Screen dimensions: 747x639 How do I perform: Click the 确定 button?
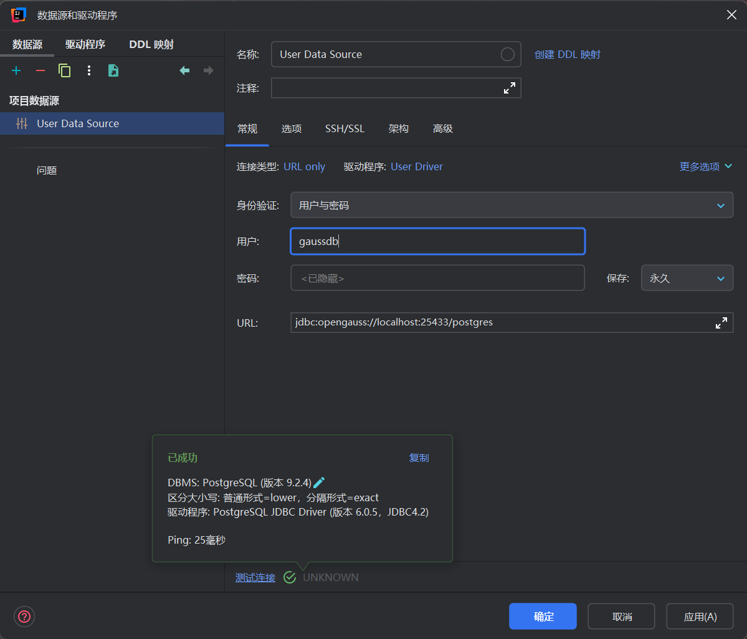click(543, 617)
